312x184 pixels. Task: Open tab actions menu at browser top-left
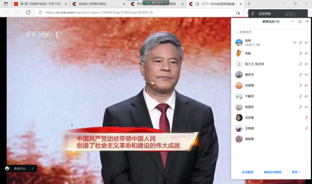coord(6,4)
